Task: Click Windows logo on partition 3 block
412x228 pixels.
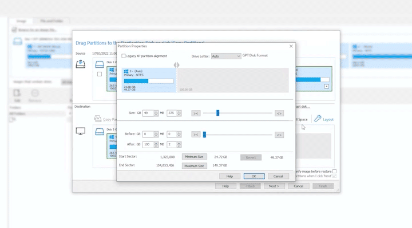Action: (126, 71)
